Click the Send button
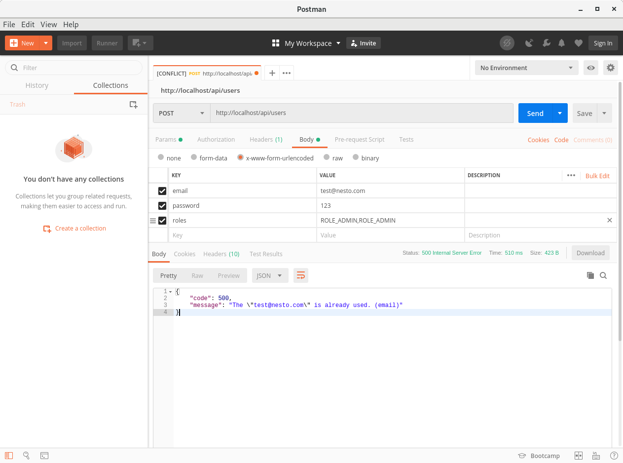 [535, 113]
